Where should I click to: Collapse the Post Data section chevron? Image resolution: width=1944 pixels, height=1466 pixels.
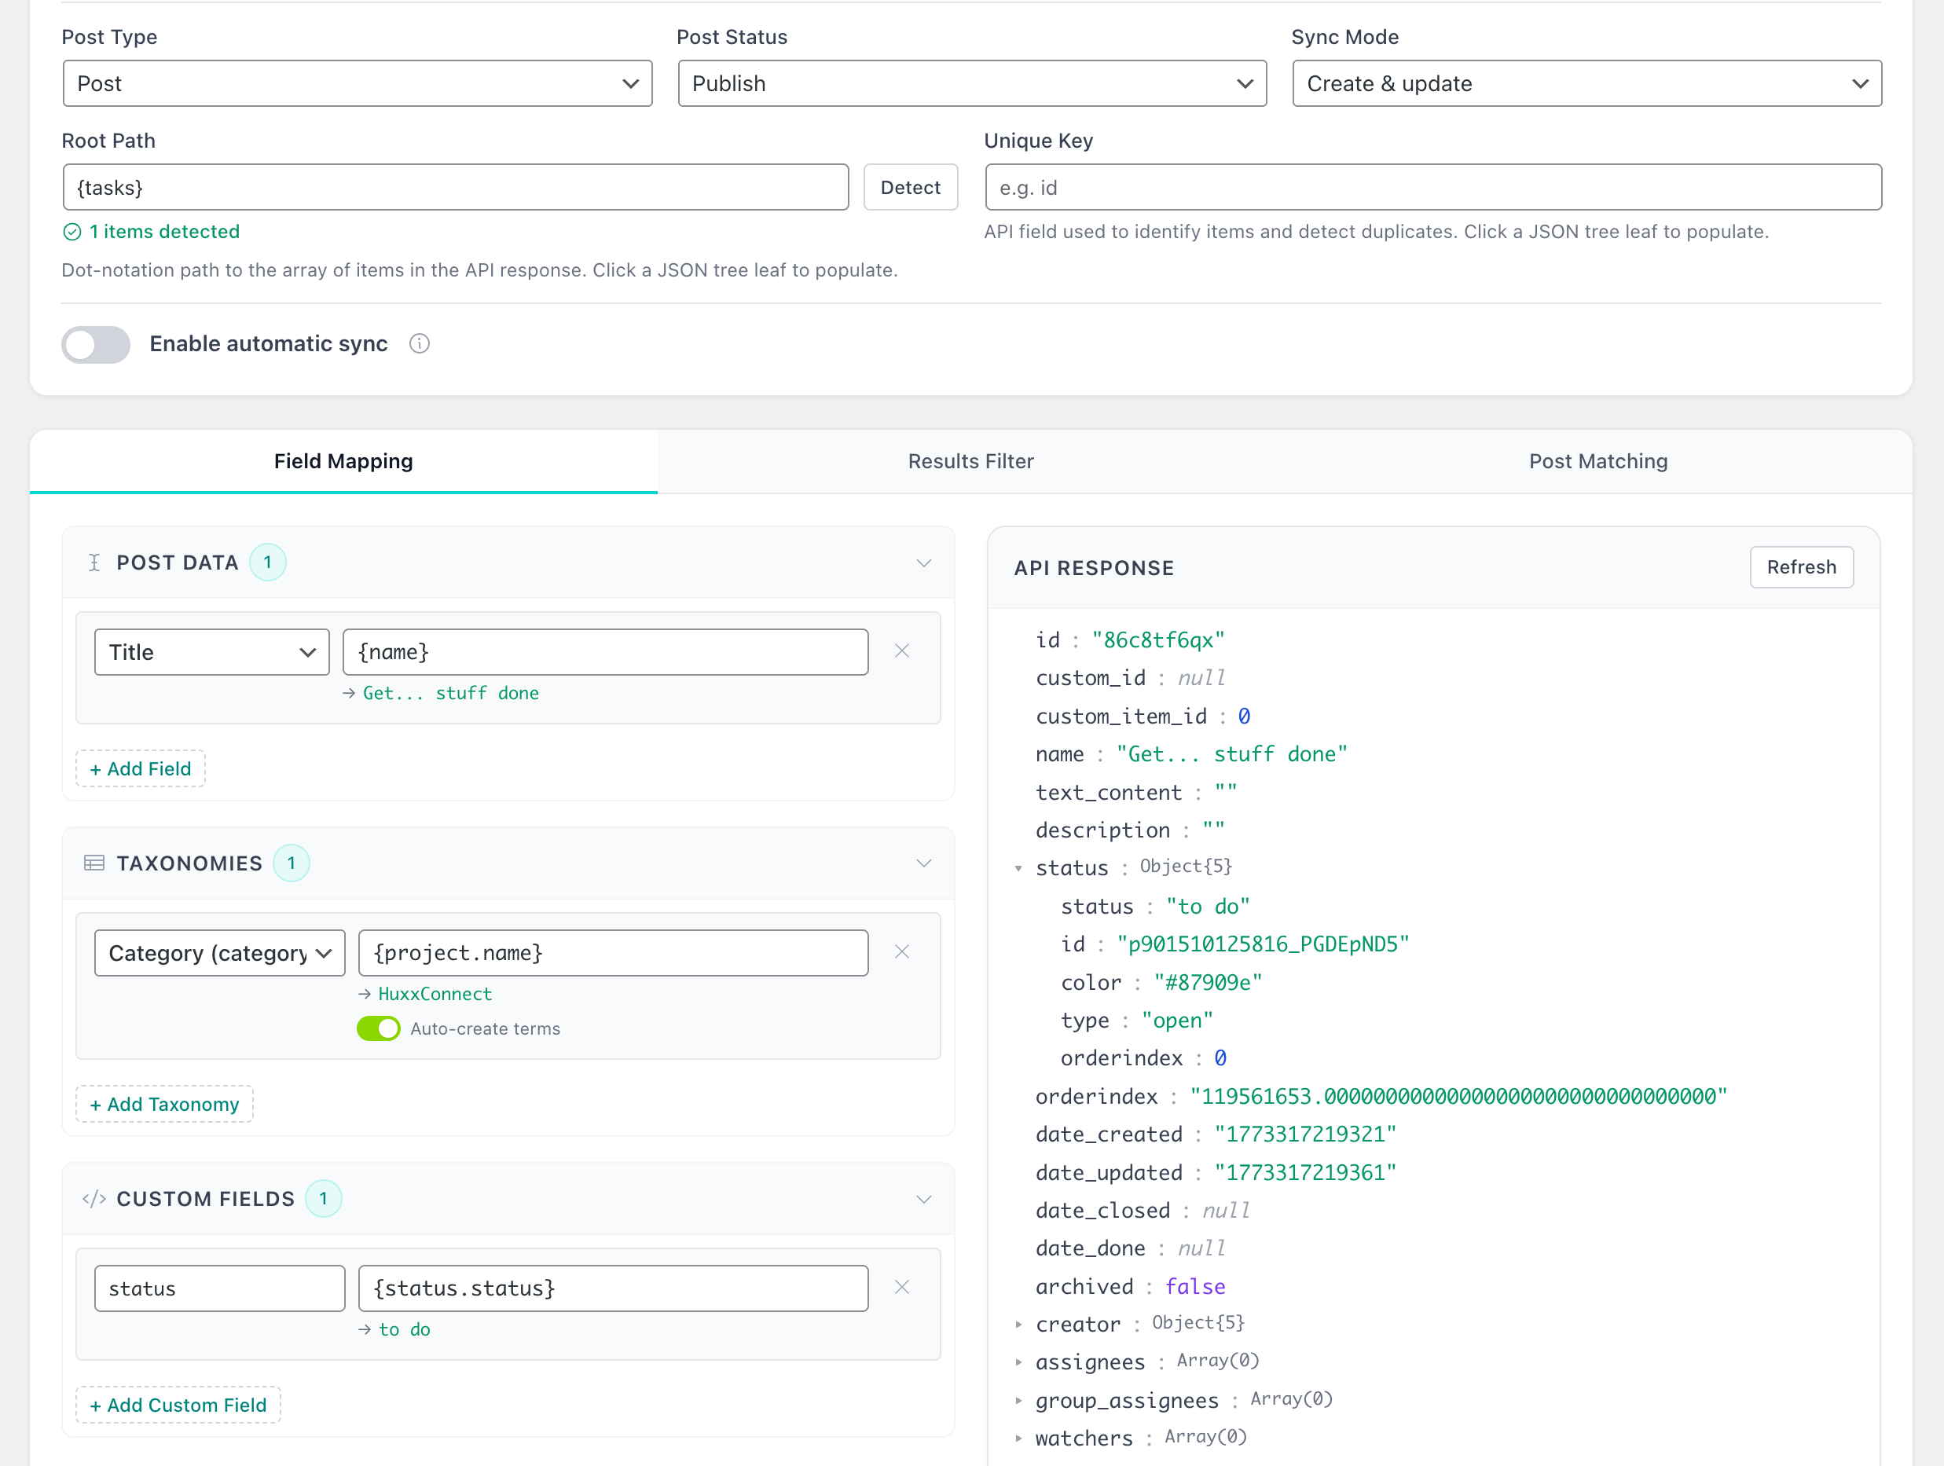pyautogui.click(x=923, y=563)
